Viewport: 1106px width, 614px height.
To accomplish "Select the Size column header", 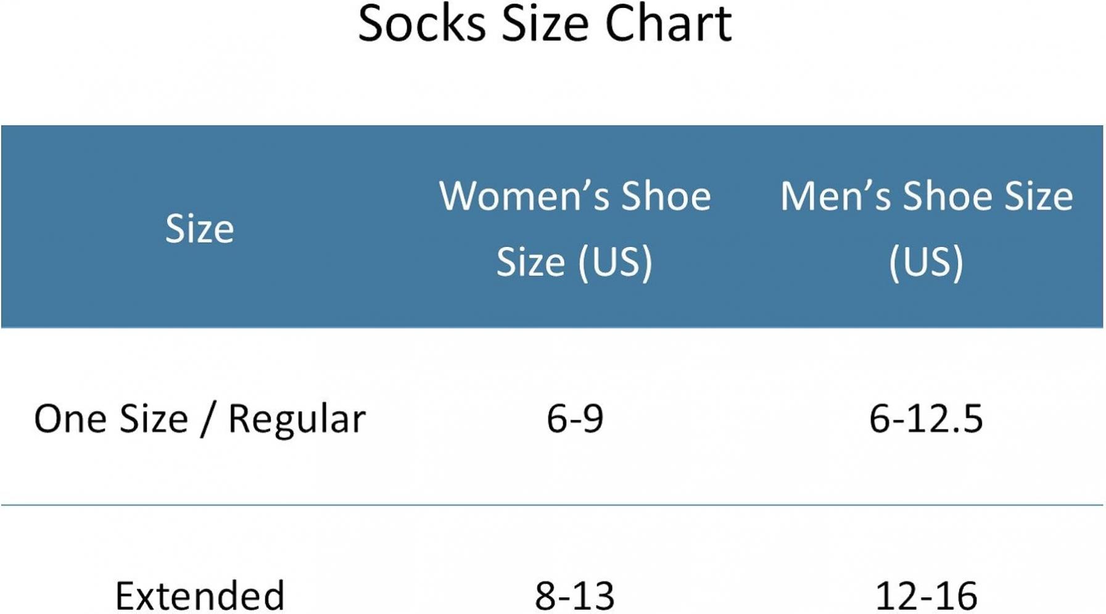I will [x=200, y=229].
